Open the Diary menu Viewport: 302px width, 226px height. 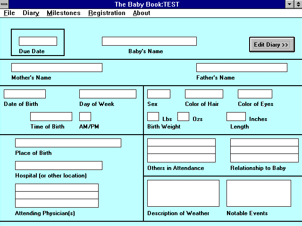[x=31, y=13]
